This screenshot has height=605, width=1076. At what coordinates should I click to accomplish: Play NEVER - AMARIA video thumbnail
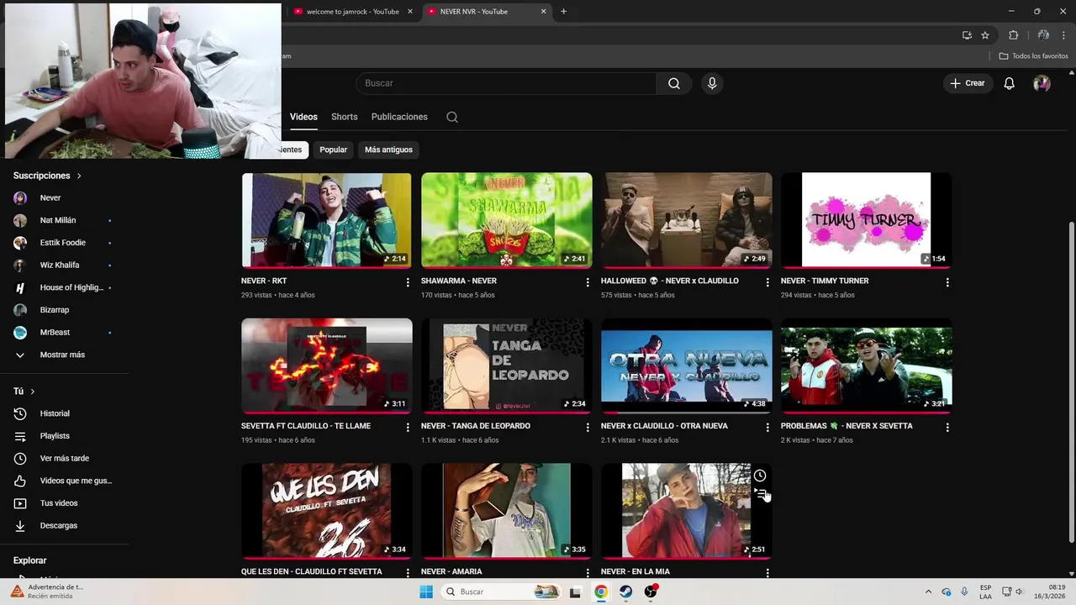[506, 511]
